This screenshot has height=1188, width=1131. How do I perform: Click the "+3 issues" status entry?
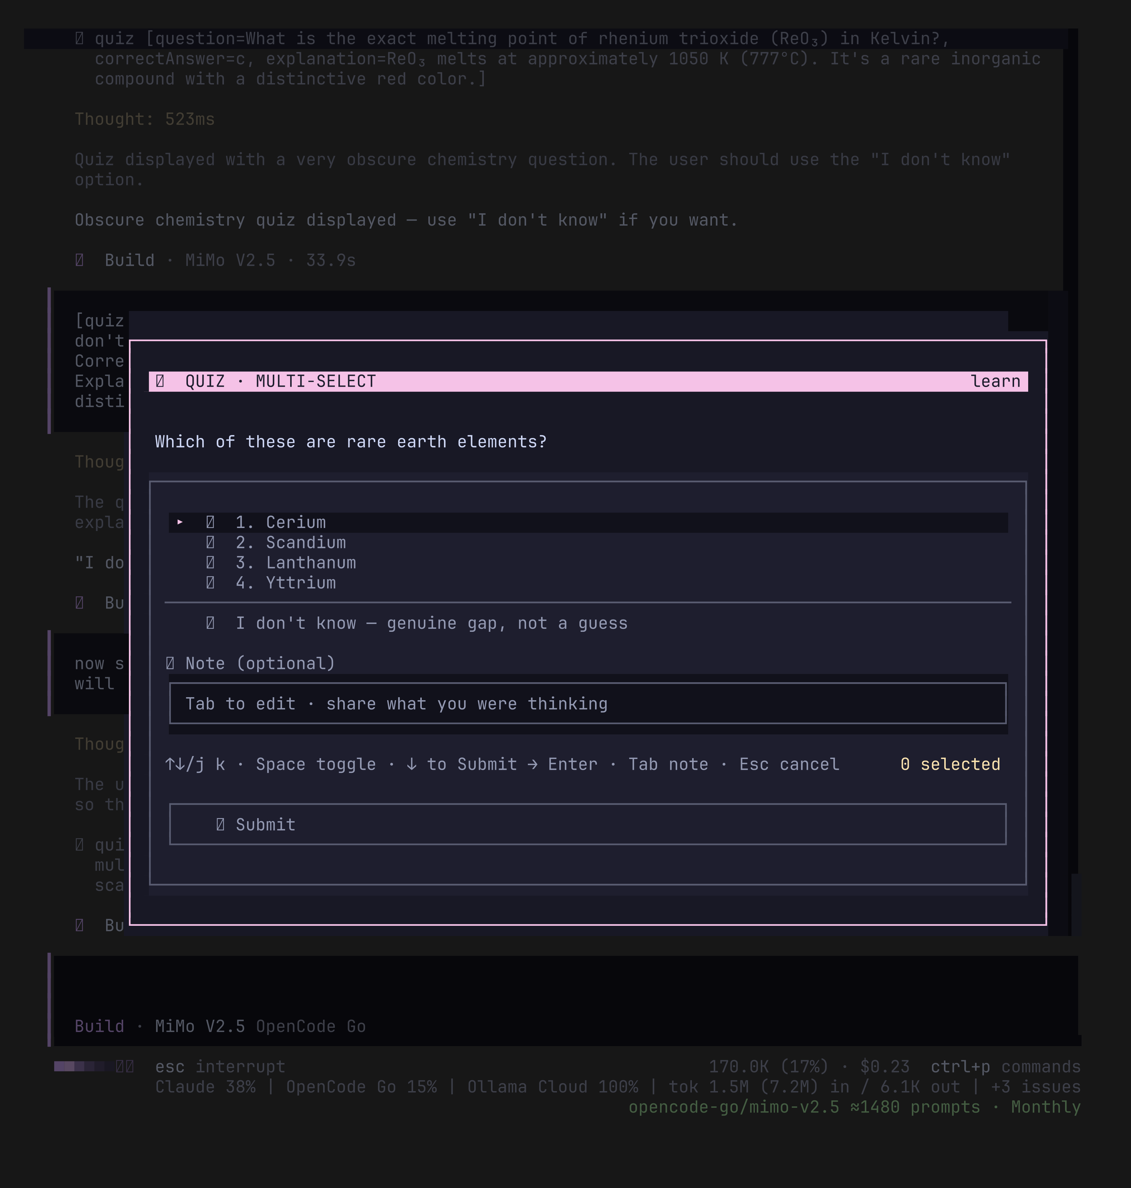pos(1036,1087)
